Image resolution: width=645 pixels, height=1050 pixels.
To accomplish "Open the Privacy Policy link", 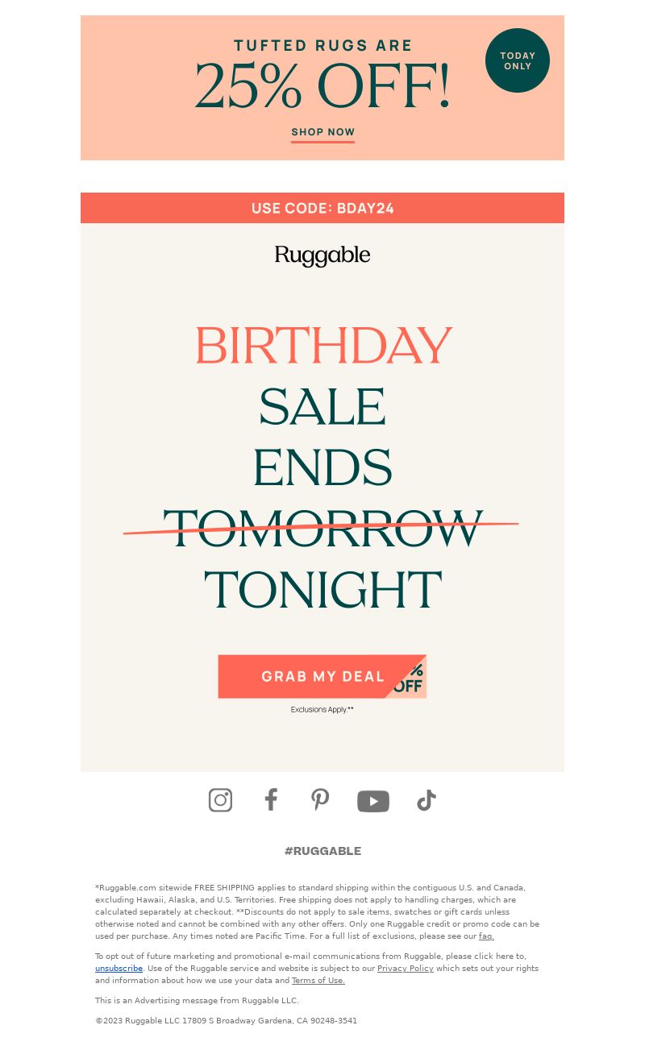I will (406, 969).
